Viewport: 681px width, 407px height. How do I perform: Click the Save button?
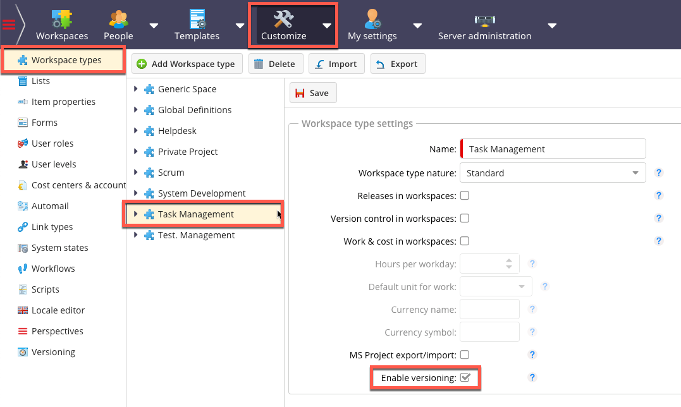313,93
